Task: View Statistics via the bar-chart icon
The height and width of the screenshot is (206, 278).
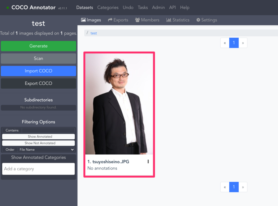Action: [169, 20]
